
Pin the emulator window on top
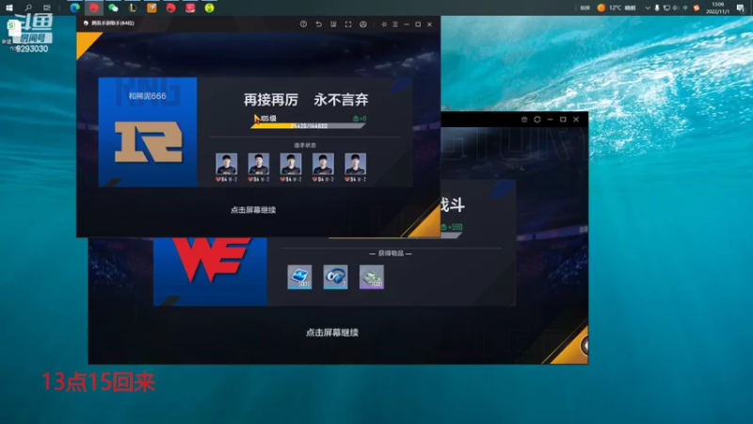tap(384, 24)
